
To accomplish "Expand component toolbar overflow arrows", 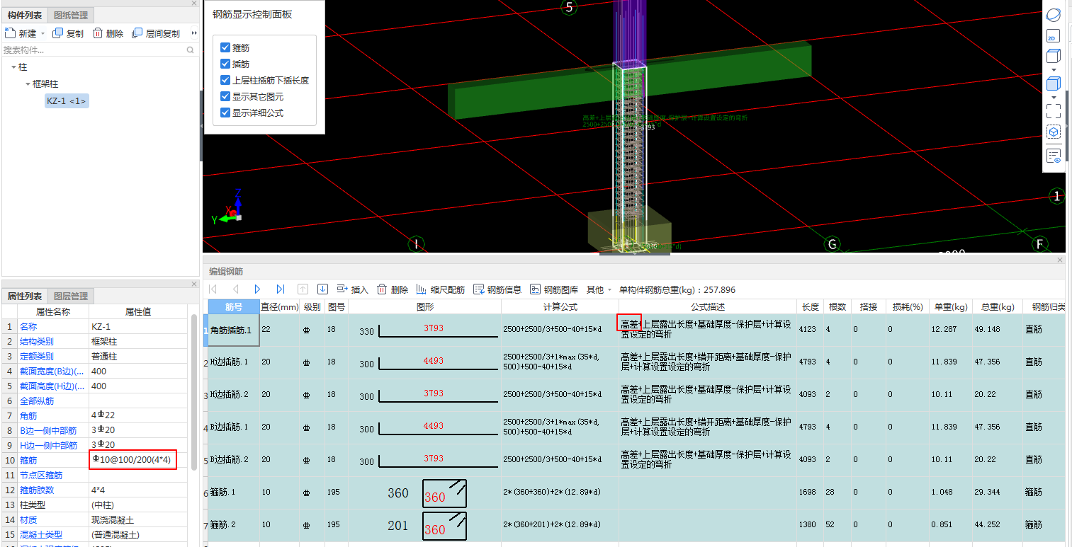I will pyautogui.click(x=194, y=33).
